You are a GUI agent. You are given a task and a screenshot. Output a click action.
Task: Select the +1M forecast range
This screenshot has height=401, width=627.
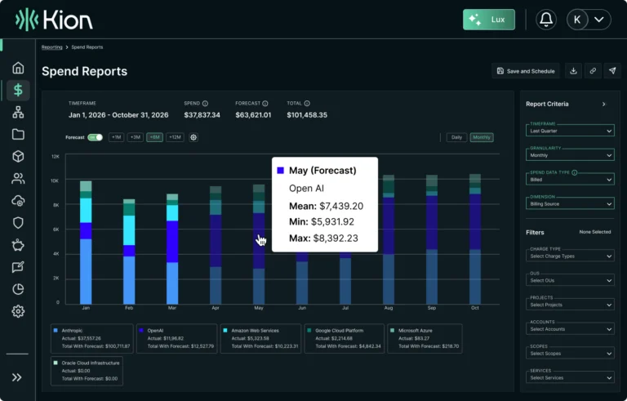pos(117,137)
